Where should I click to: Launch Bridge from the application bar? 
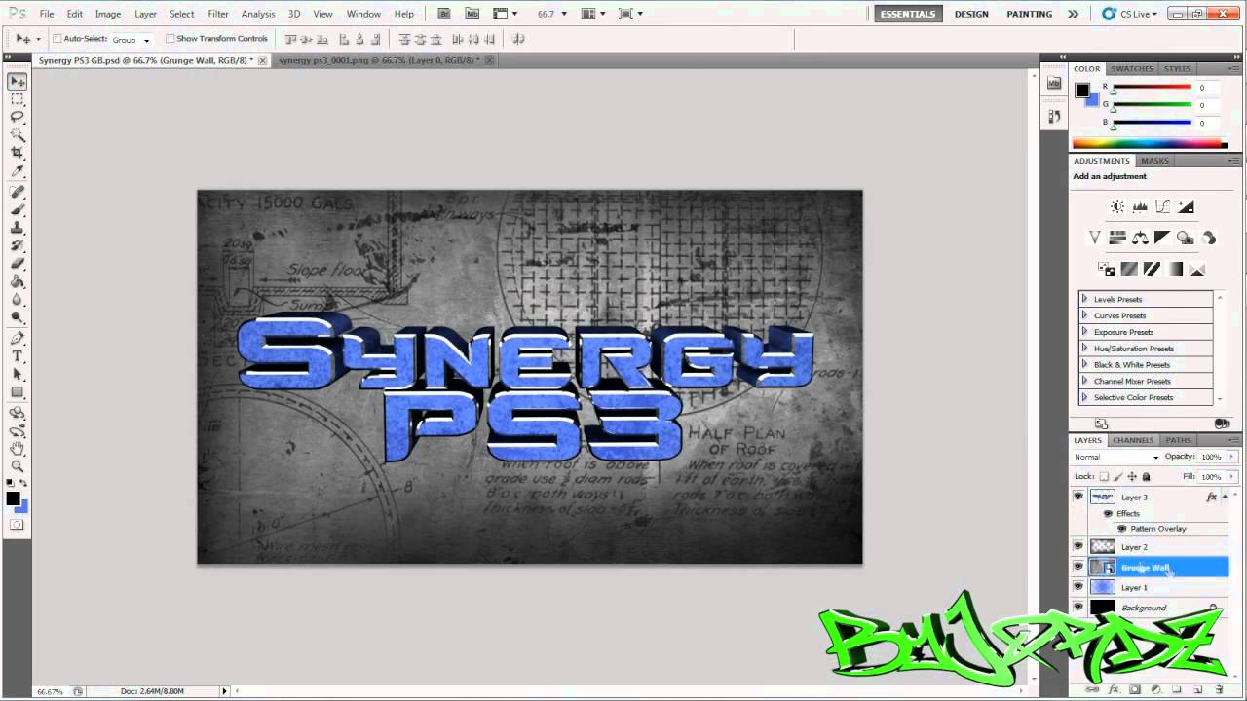(444, 14)
